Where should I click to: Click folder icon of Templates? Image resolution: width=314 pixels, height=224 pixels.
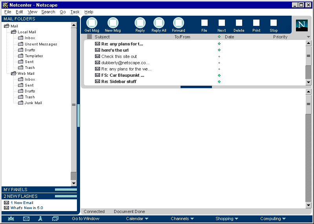click(x=21, y=56)
